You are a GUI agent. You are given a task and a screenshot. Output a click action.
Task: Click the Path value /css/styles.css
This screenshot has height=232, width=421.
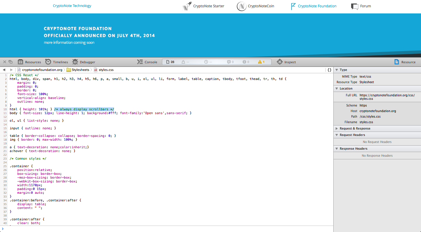coord(370,116)
